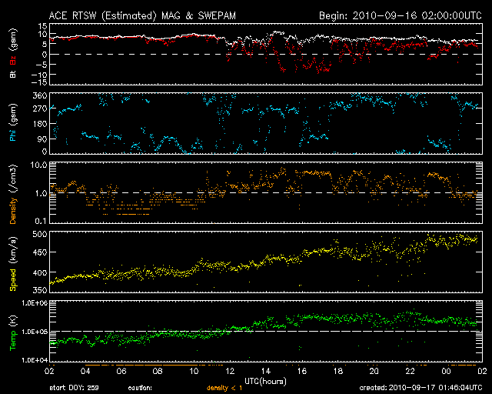Click the '04' hour label on time axis
Screen dimensions: 492x394
click(x=85, y=371)
